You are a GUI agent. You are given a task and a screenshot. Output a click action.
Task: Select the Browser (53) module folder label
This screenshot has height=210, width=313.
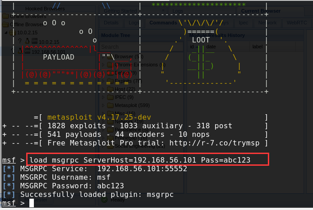pyautogui.click(x=129, y=57)
